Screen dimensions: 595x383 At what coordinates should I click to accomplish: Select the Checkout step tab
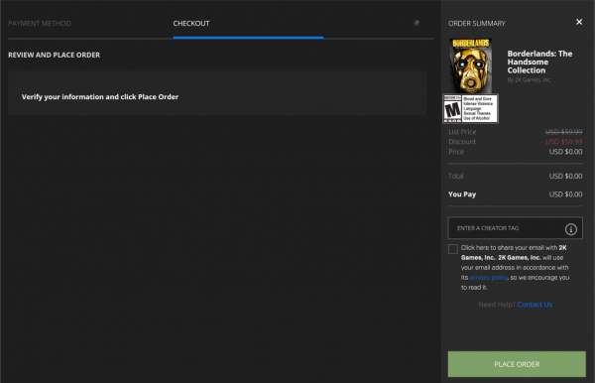coord(191,23)
